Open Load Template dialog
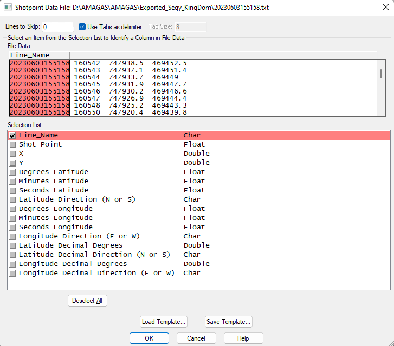The height and width of the screenshot is (346, 394). pyautogui.click(x=164, y=322)
